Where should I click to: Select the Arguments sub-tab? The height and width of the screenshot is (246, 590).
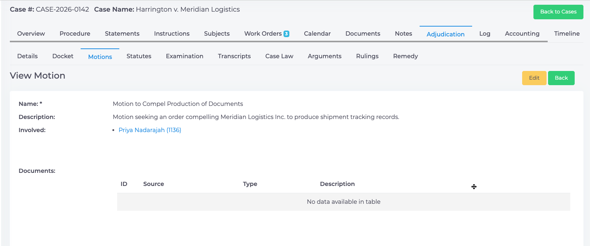coord(325,56)
